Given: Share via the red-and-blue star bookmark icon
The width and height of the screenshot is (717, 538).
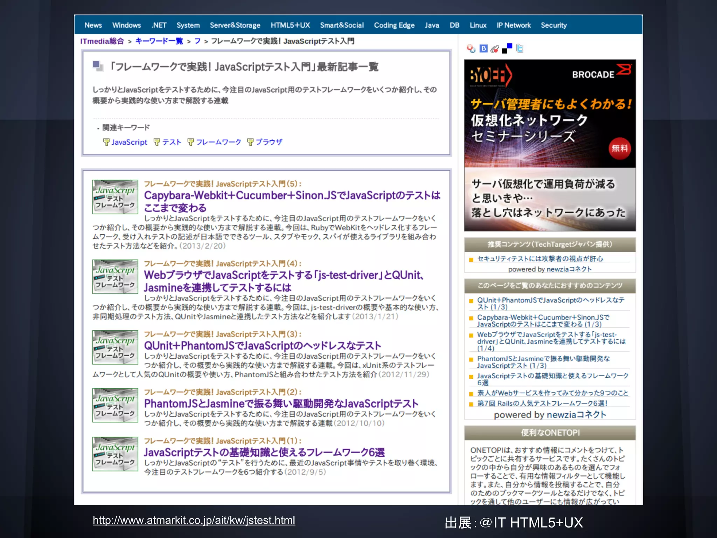Looking at the screenshot, I should 471,49.
